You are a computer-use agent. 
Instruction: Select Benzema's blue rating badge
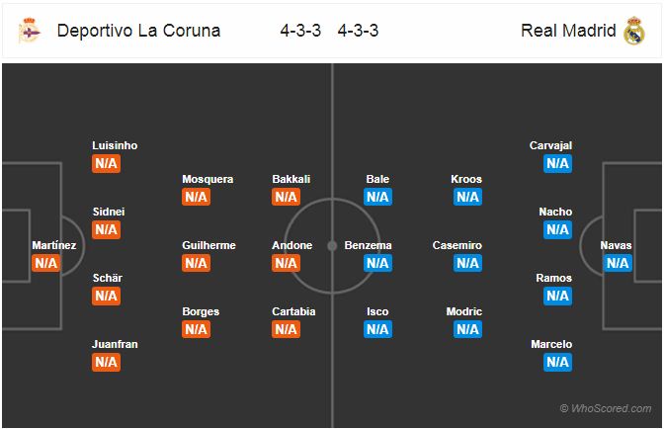(x=377, y=263)
